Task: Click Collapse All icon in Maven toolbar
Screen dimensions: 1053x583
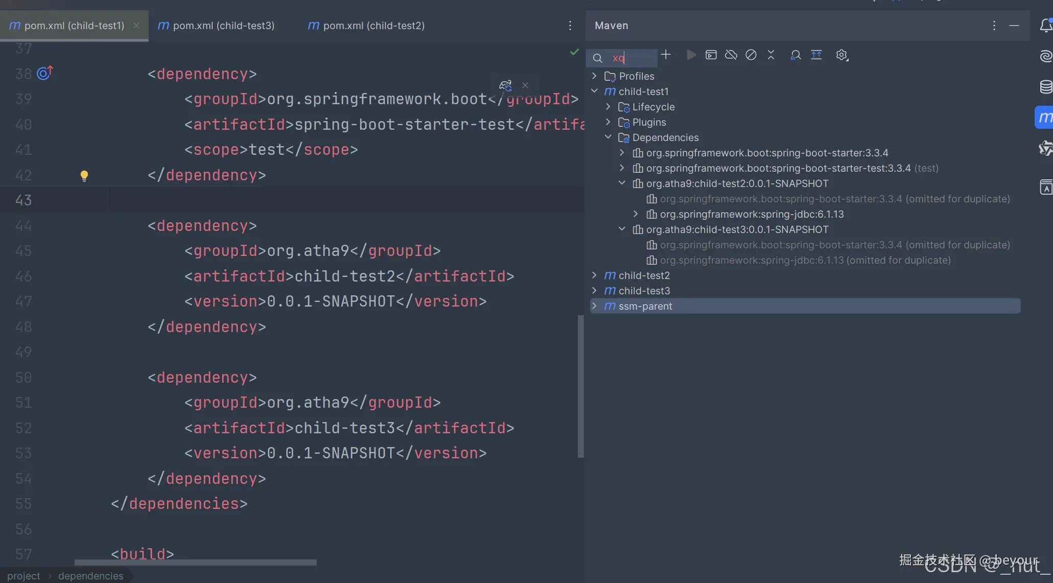Action: 771,55
